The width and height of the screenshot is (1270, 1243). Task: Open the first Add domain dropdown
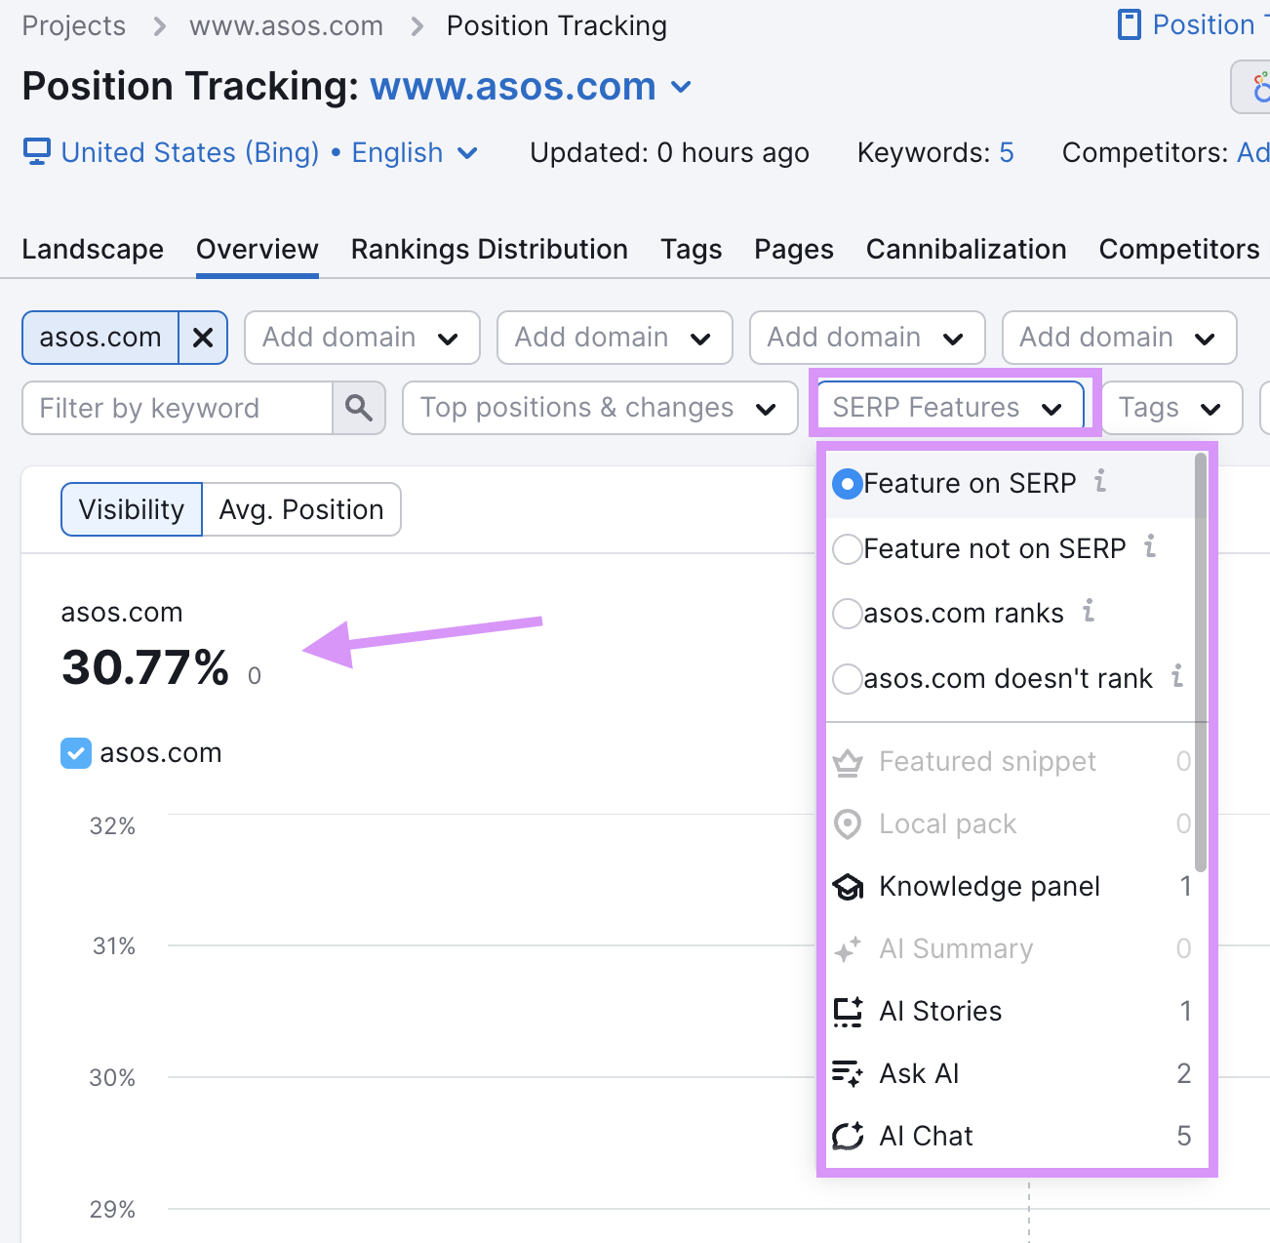click(361, 338)
